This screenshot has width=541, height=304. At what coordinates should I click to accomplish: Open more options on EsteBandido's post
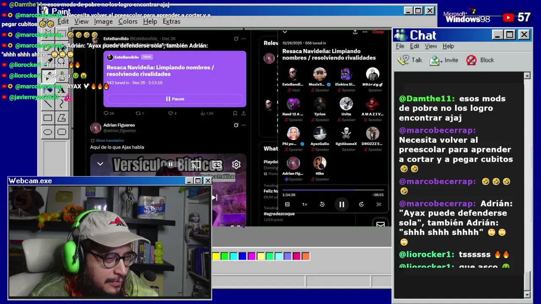click(243, 38)
